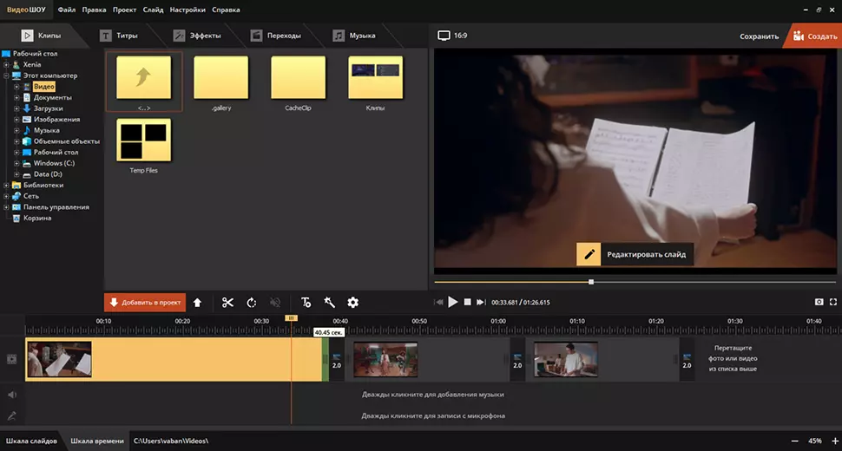This screenshot has width=842, height=451.
Task: Click the scissors cut tool icon
Action: [x=227, y=303]
